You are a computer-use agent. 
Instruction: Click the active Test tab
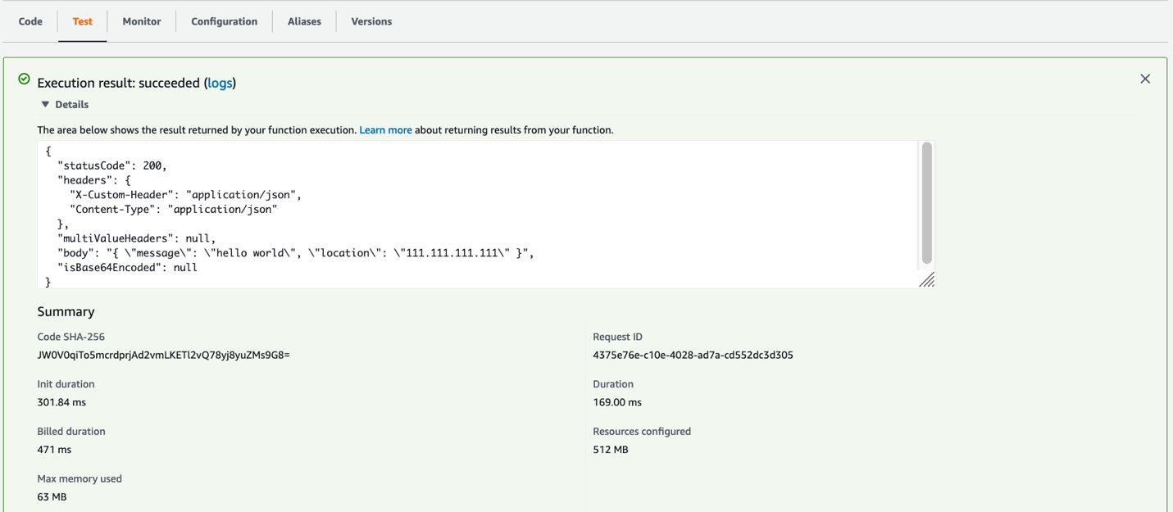(x=82, y=21)
